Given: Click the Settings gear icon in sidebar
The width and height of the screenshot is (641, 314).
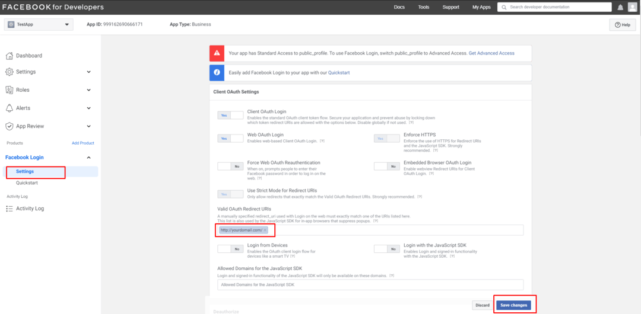Looking at the screenshot, I should click(9, 72).
